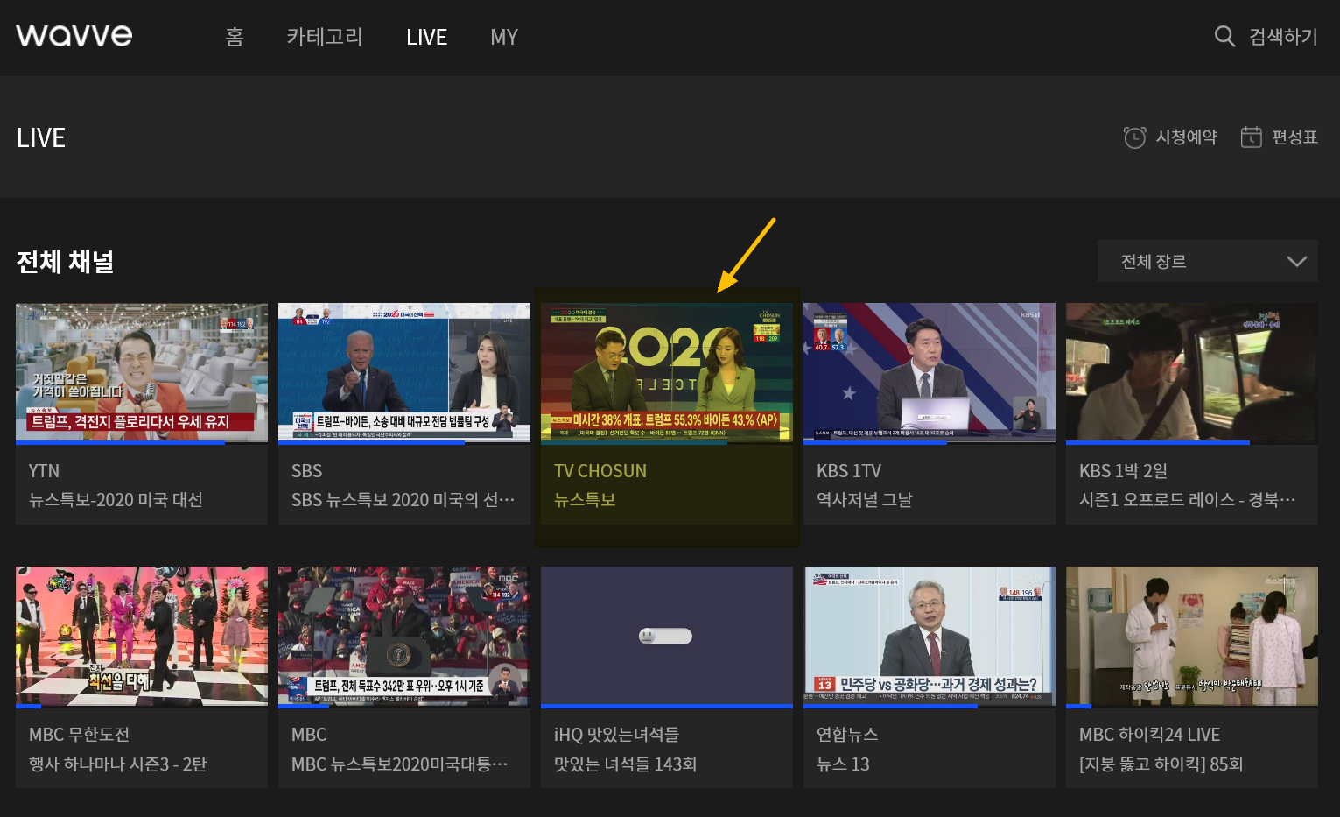
Task: Click the SBS channel name
Action: pyautogui.click(x=306, y=471)
